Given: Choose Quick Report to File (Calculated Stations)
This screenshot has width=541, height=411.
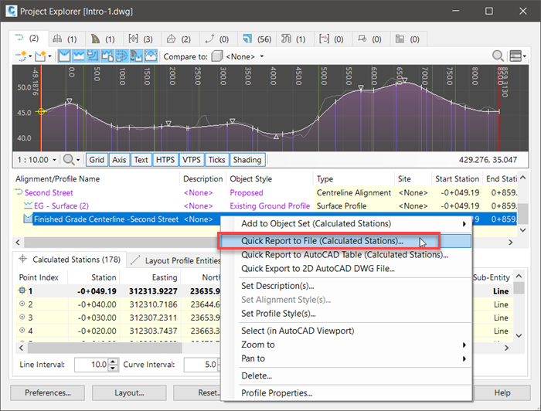Looking at the screenshot, I should click(x=322, y=241).
